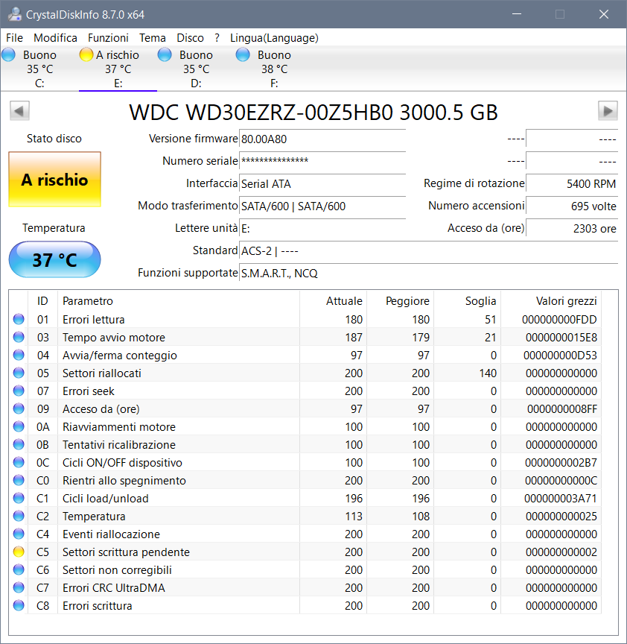Click status orb for Cicli ON/OFF dispositivo row
The image size is (627, 644).
click(x=19, y=462)
